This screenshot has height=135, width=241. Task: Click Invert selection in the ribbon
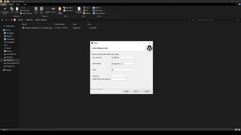99,13
